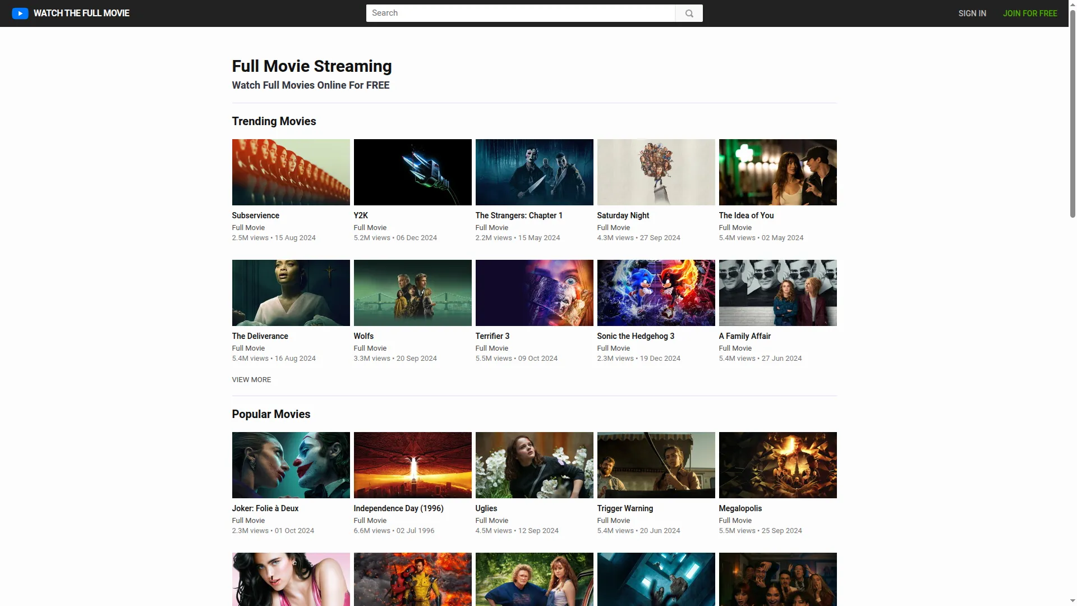Screen dimensions: 1077x606
Task: Click the Popular Movies heading
Action: (x=271, y=414)
